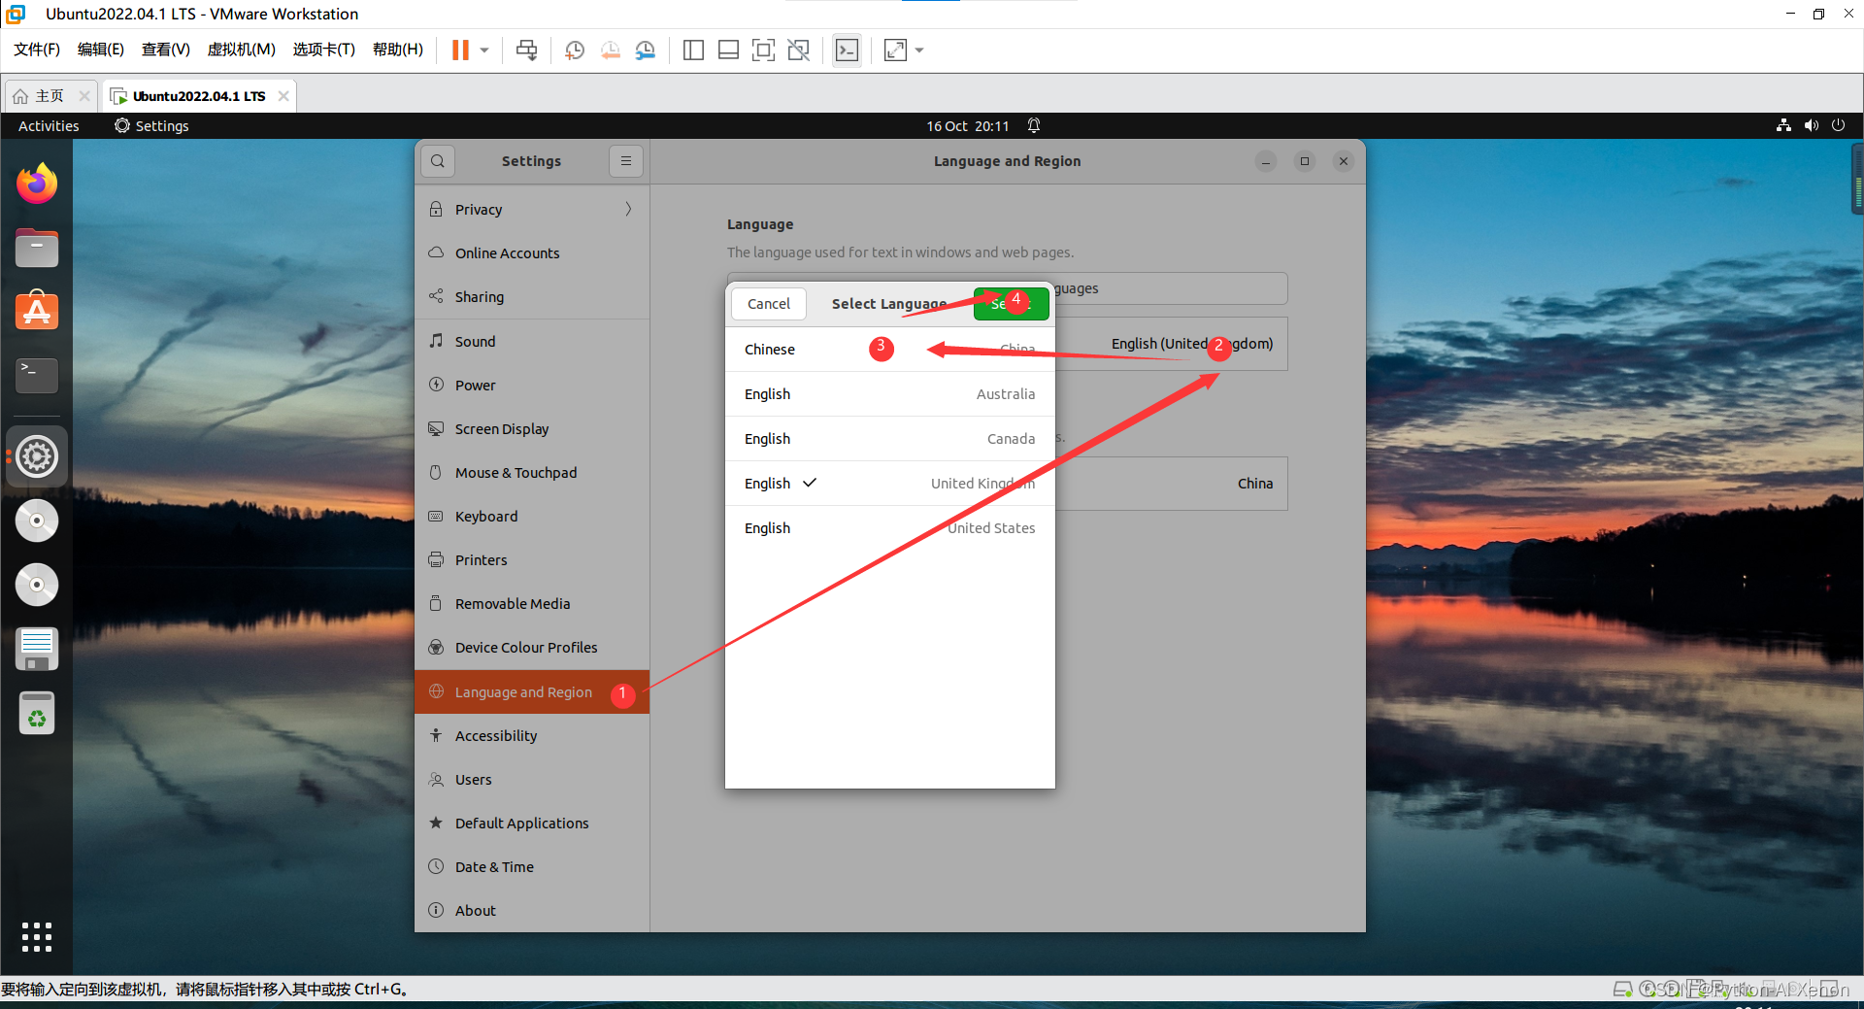
Task: Show VMware library sidebar layout icon
Action: click(x=693, y=50)
